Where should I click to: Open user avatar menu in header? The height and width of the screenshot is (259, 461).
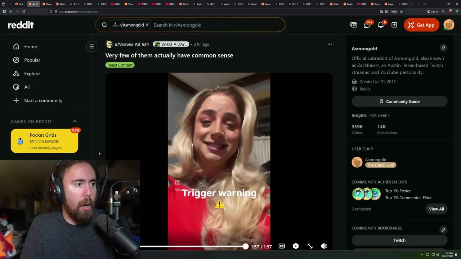tap(449, 25)
